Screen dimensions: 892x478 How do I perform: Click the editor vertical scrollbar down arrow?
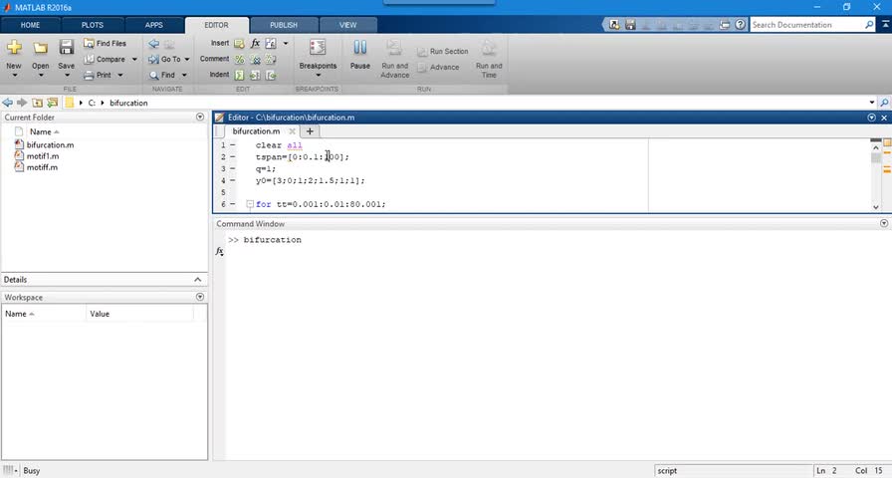(x=875, y=207)
